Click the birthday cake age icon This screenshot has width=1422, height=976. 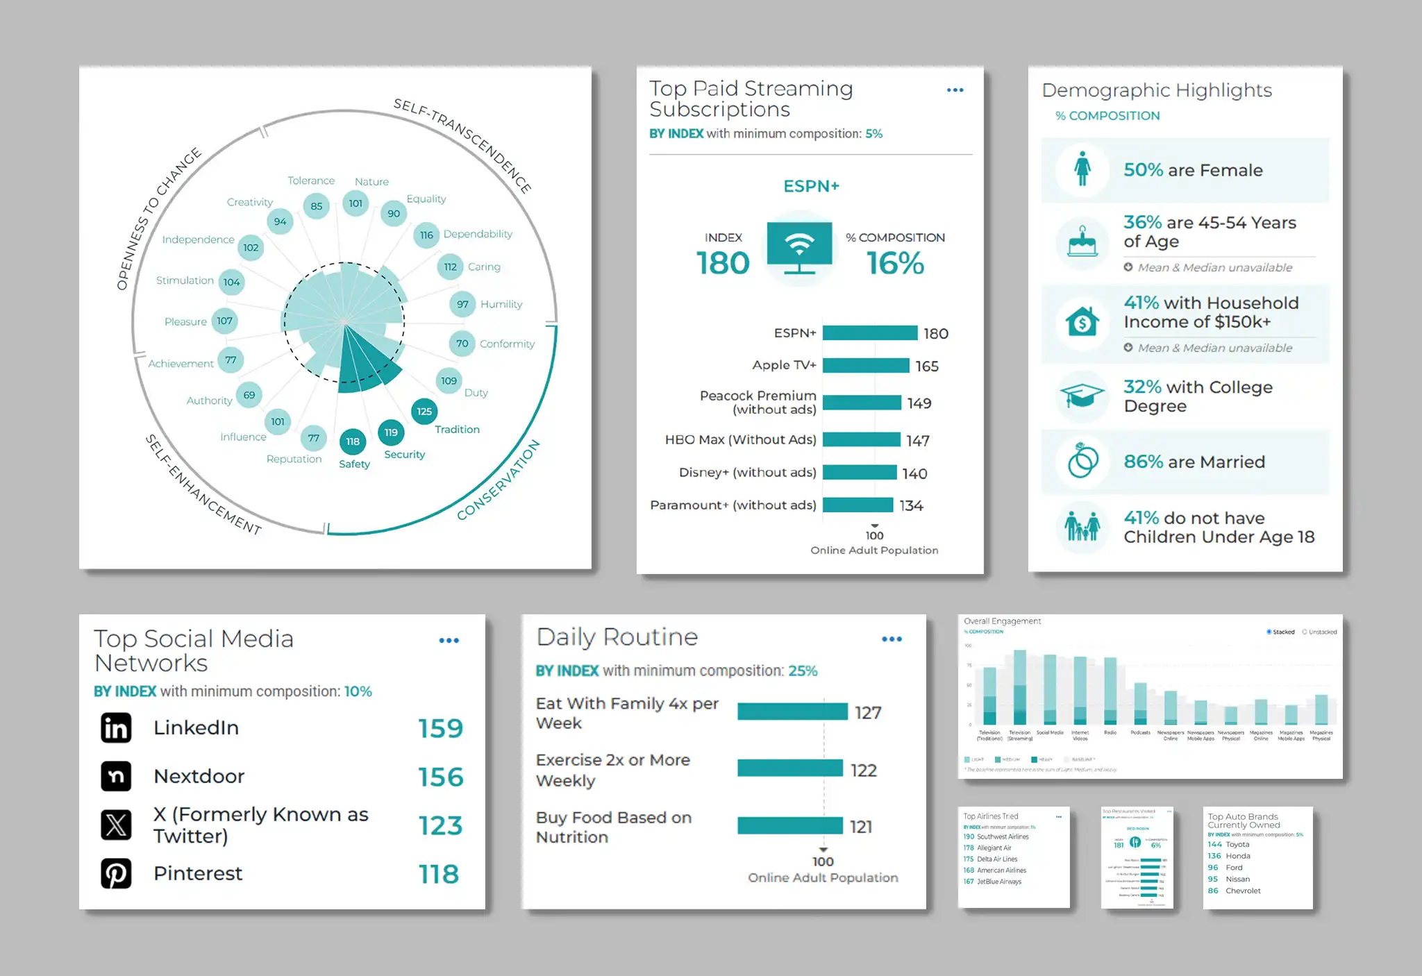tap(1082, 242)
